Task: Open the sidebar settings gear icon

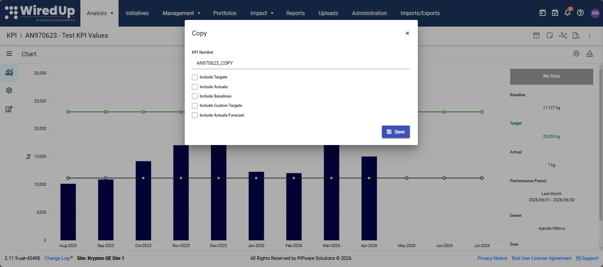Action: [x=9, y=90]
